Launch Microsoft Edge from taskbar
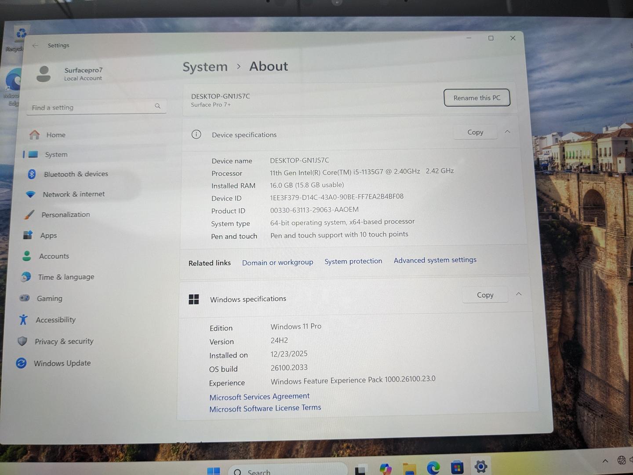The image size is (633, 475). click(x=433, y=468)
